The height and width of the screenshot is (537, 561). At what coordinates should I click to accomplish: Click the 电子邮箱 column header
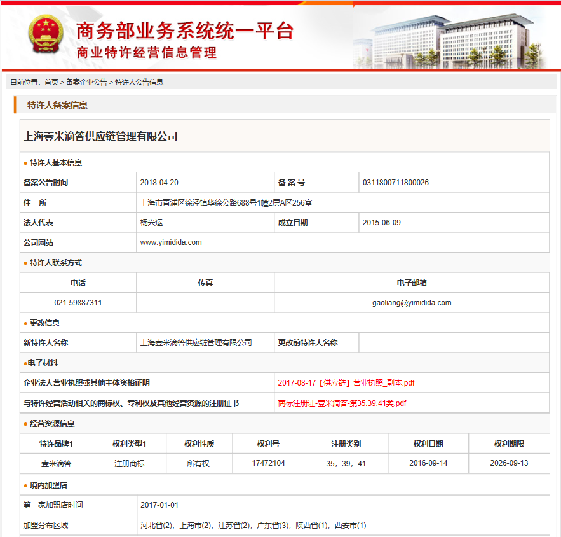point(412,282)
